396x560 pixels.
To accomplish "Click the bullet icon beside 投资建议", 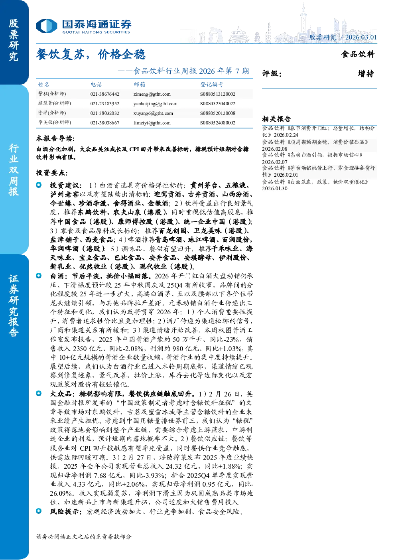I will [x=39, y=185].
